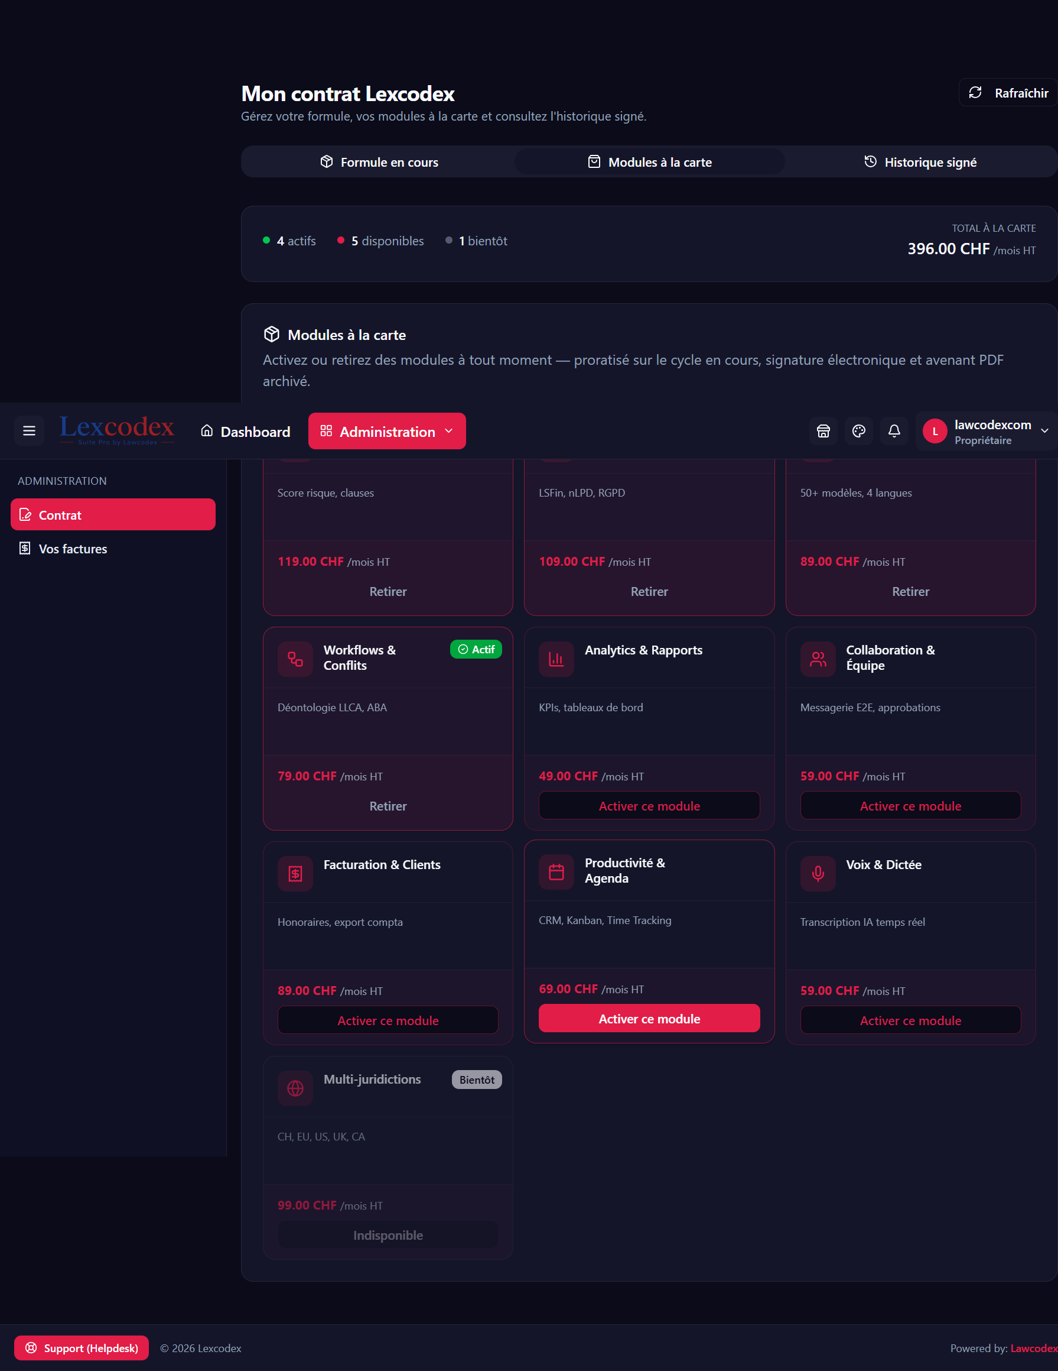1058x1371 pixels.
Task: Click the Voix & Dictée microphone icon
Action: point(818,874)
